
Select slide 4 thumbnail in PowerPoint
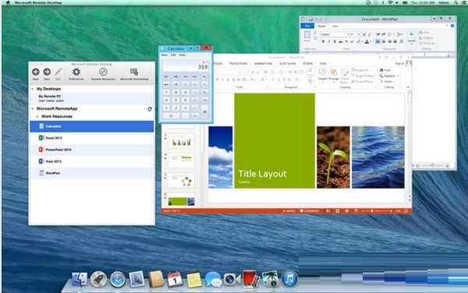click(x=181, y=161)
